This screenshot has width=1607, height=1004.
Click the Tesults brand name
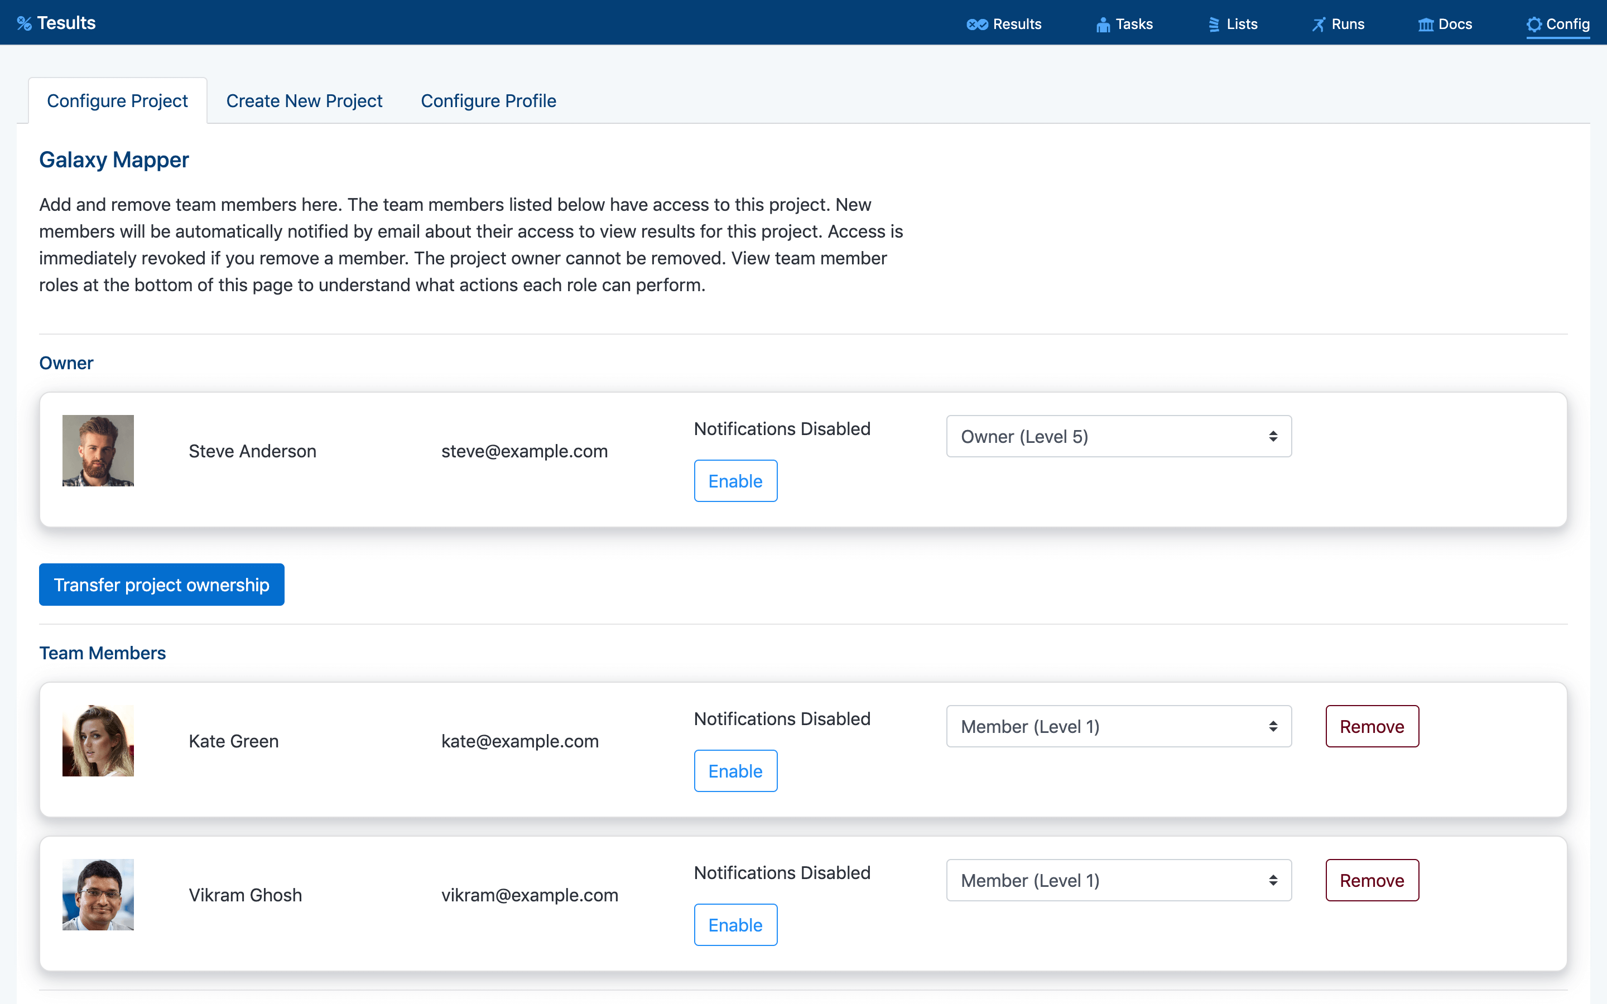point(66,22)
